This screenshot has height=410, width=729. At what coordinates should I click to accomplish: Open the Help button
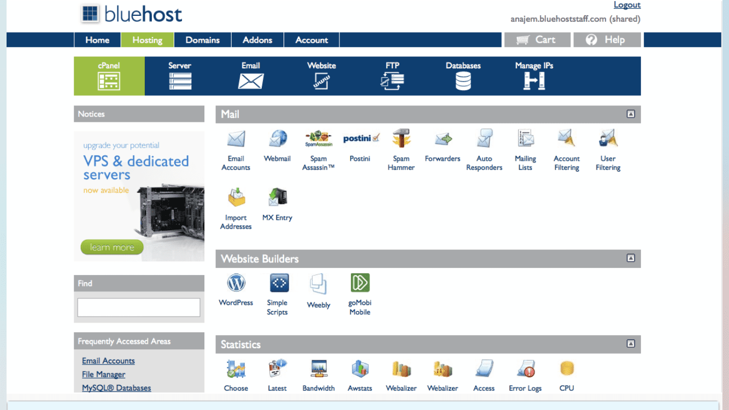pyautogui.click(x=607, y=40)
